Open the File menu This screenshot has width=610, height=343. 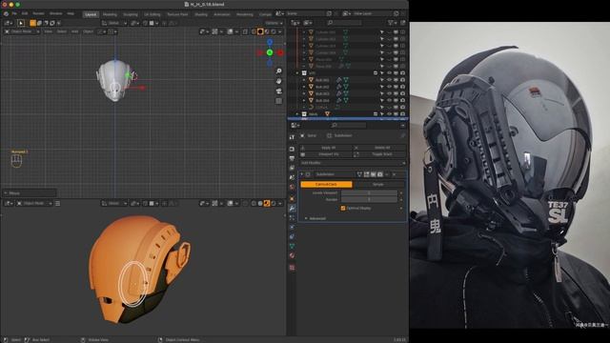(14, 13)
